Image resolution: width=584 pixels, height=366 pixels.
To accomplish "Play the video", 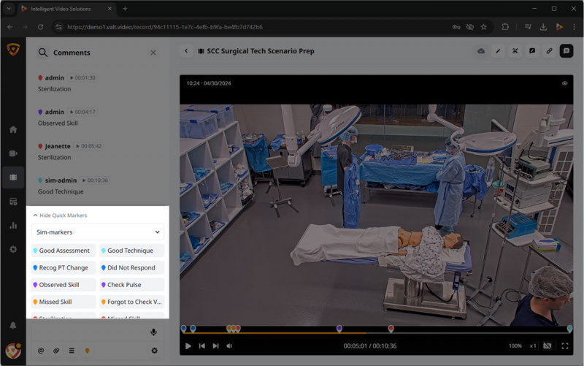I will pyautogui.click(x=188, y=346).
